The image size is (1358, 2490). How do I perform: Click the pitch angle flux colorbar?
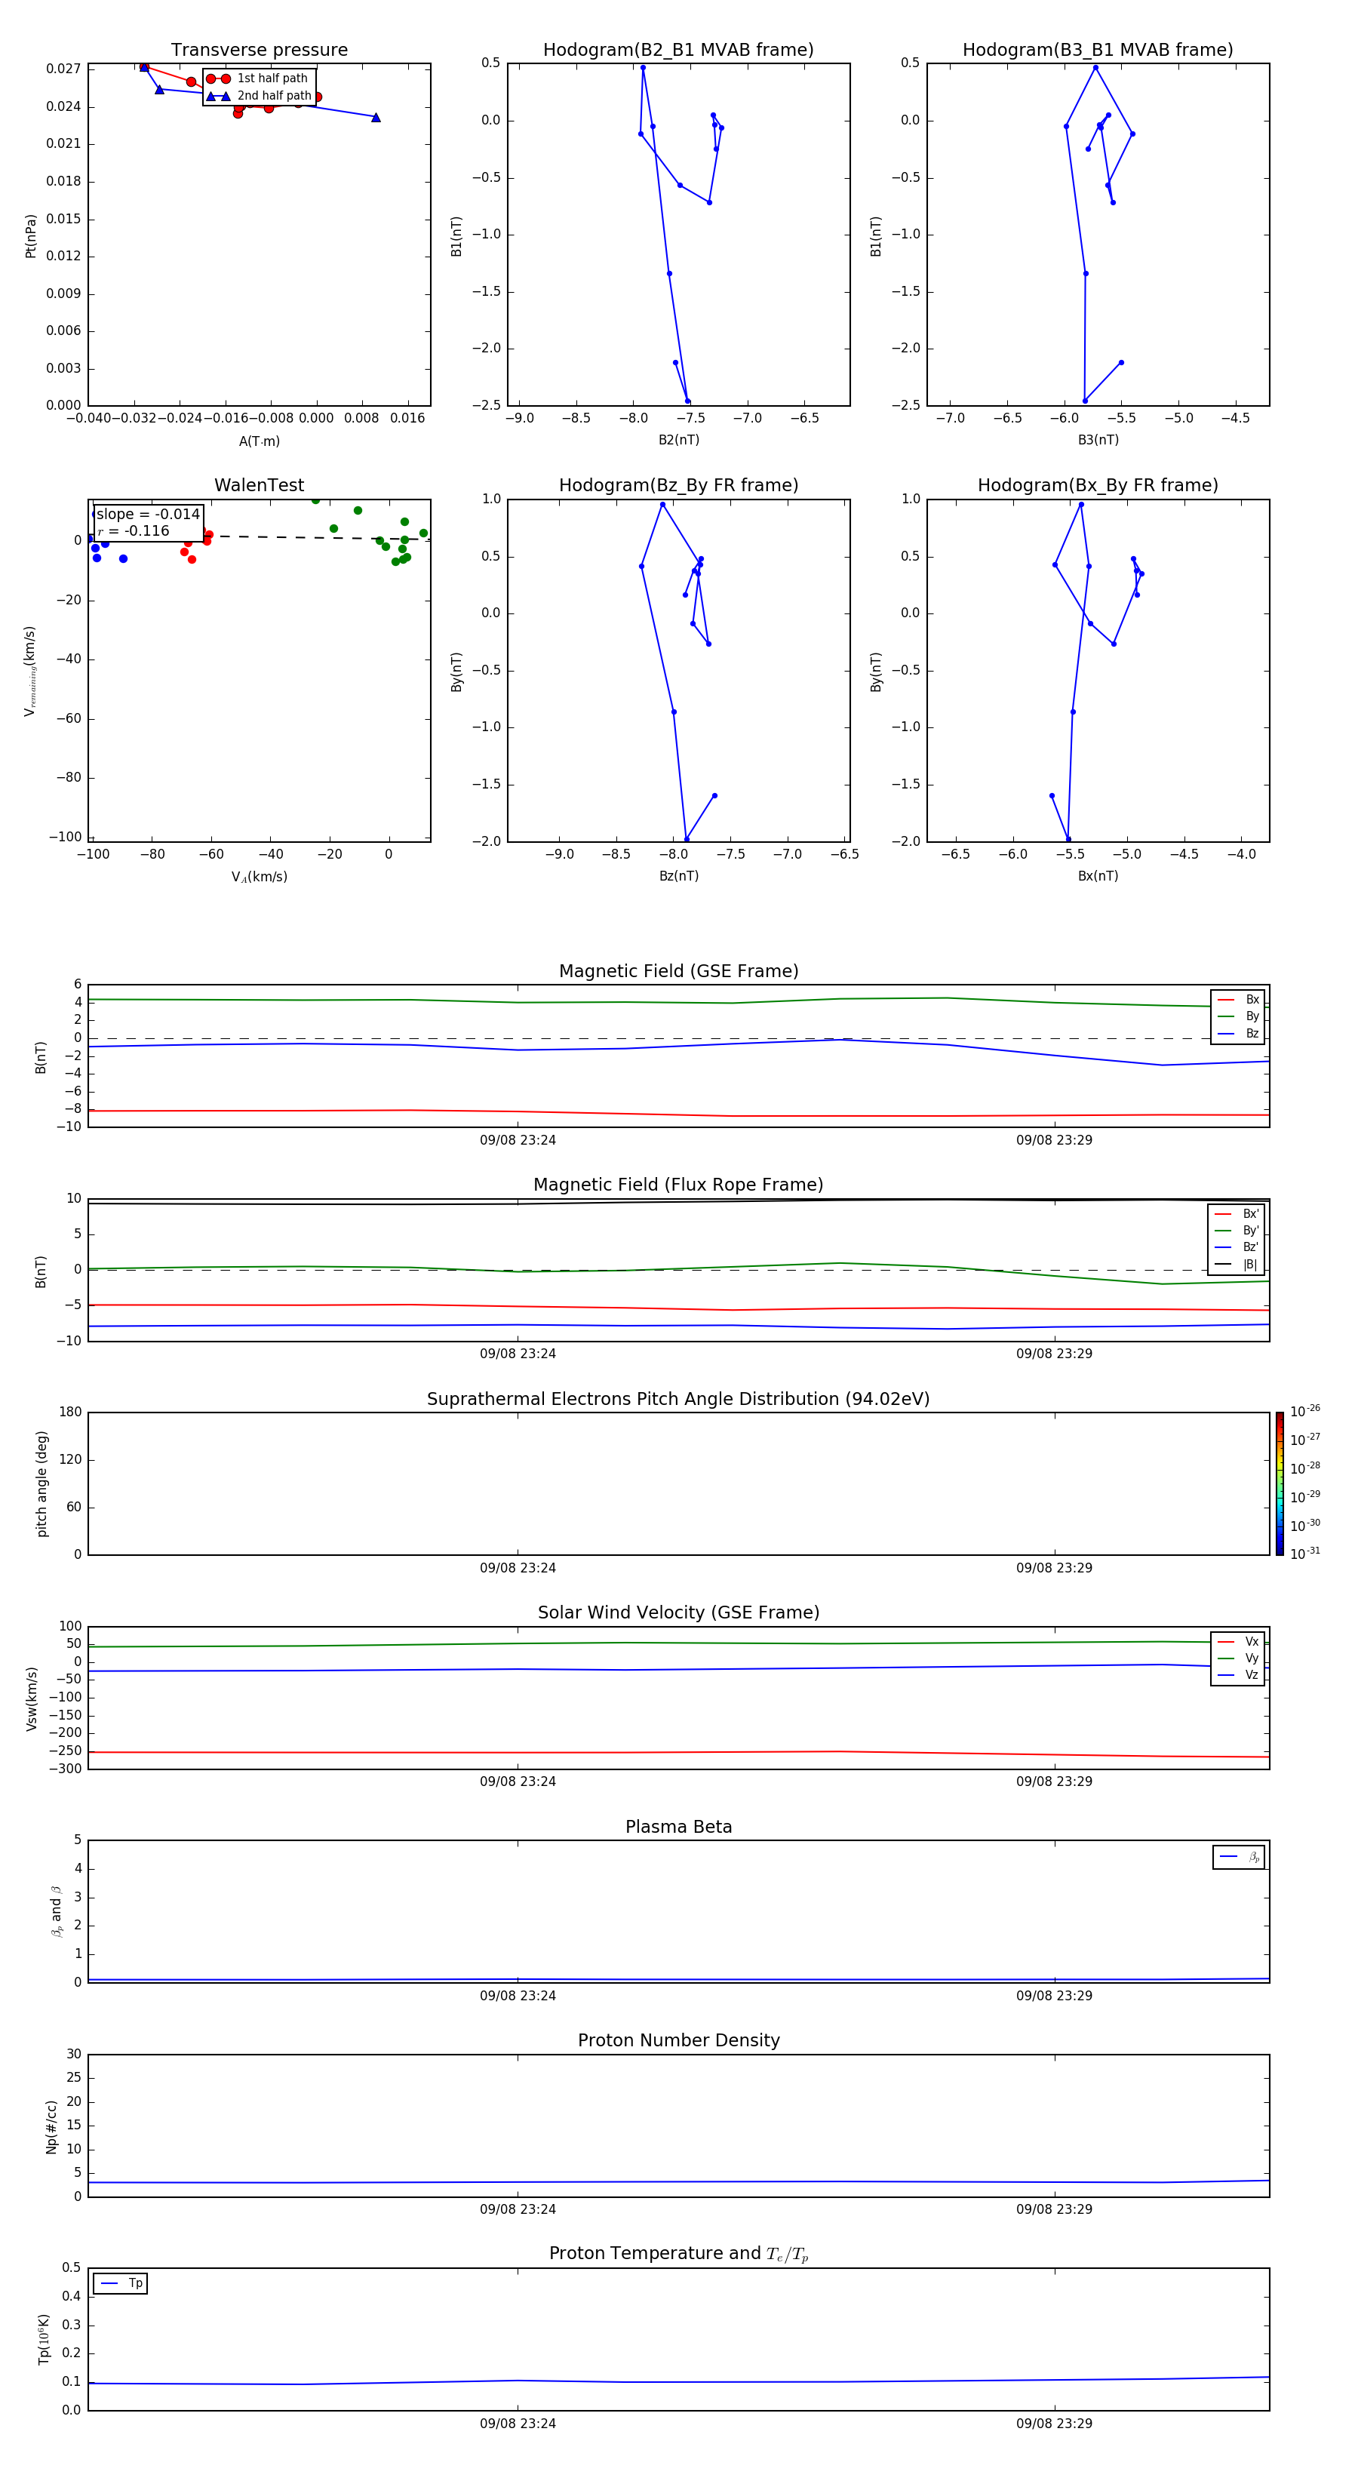pos(1280,1483)
